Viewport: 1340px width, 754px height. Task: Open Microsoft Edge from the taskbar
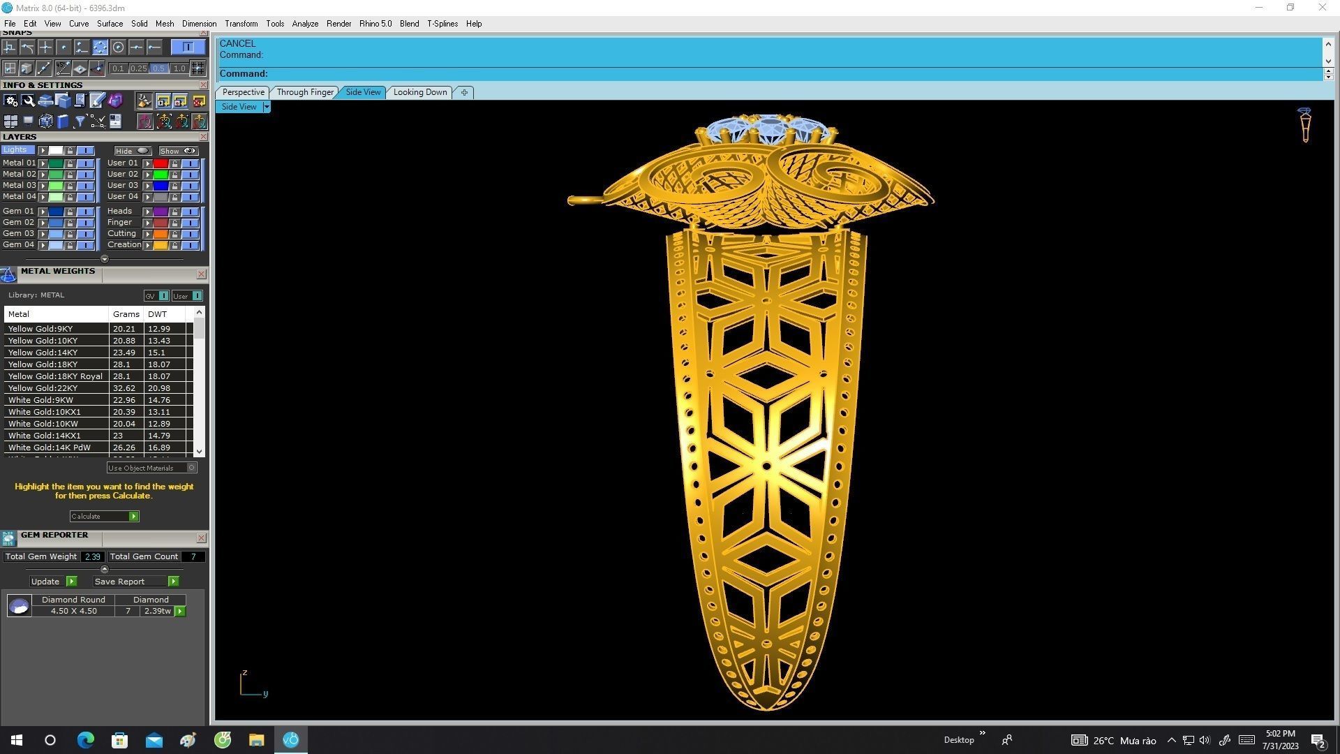85,739
